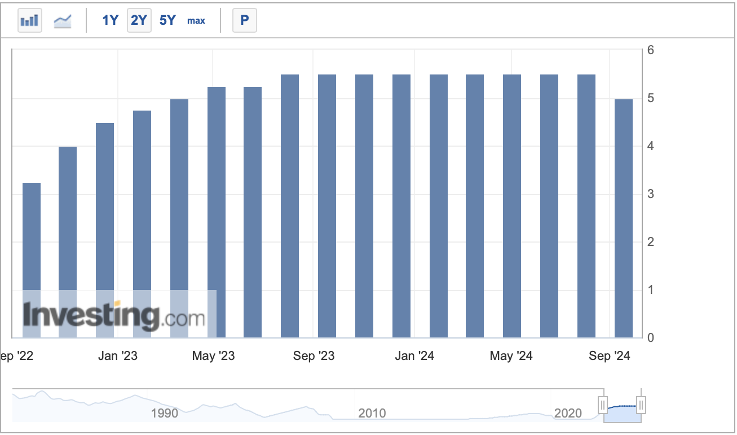Viewport: 737px width, 435px height.
Task: Click the Jan '23 x-axis label
Action: pos(117,356)
